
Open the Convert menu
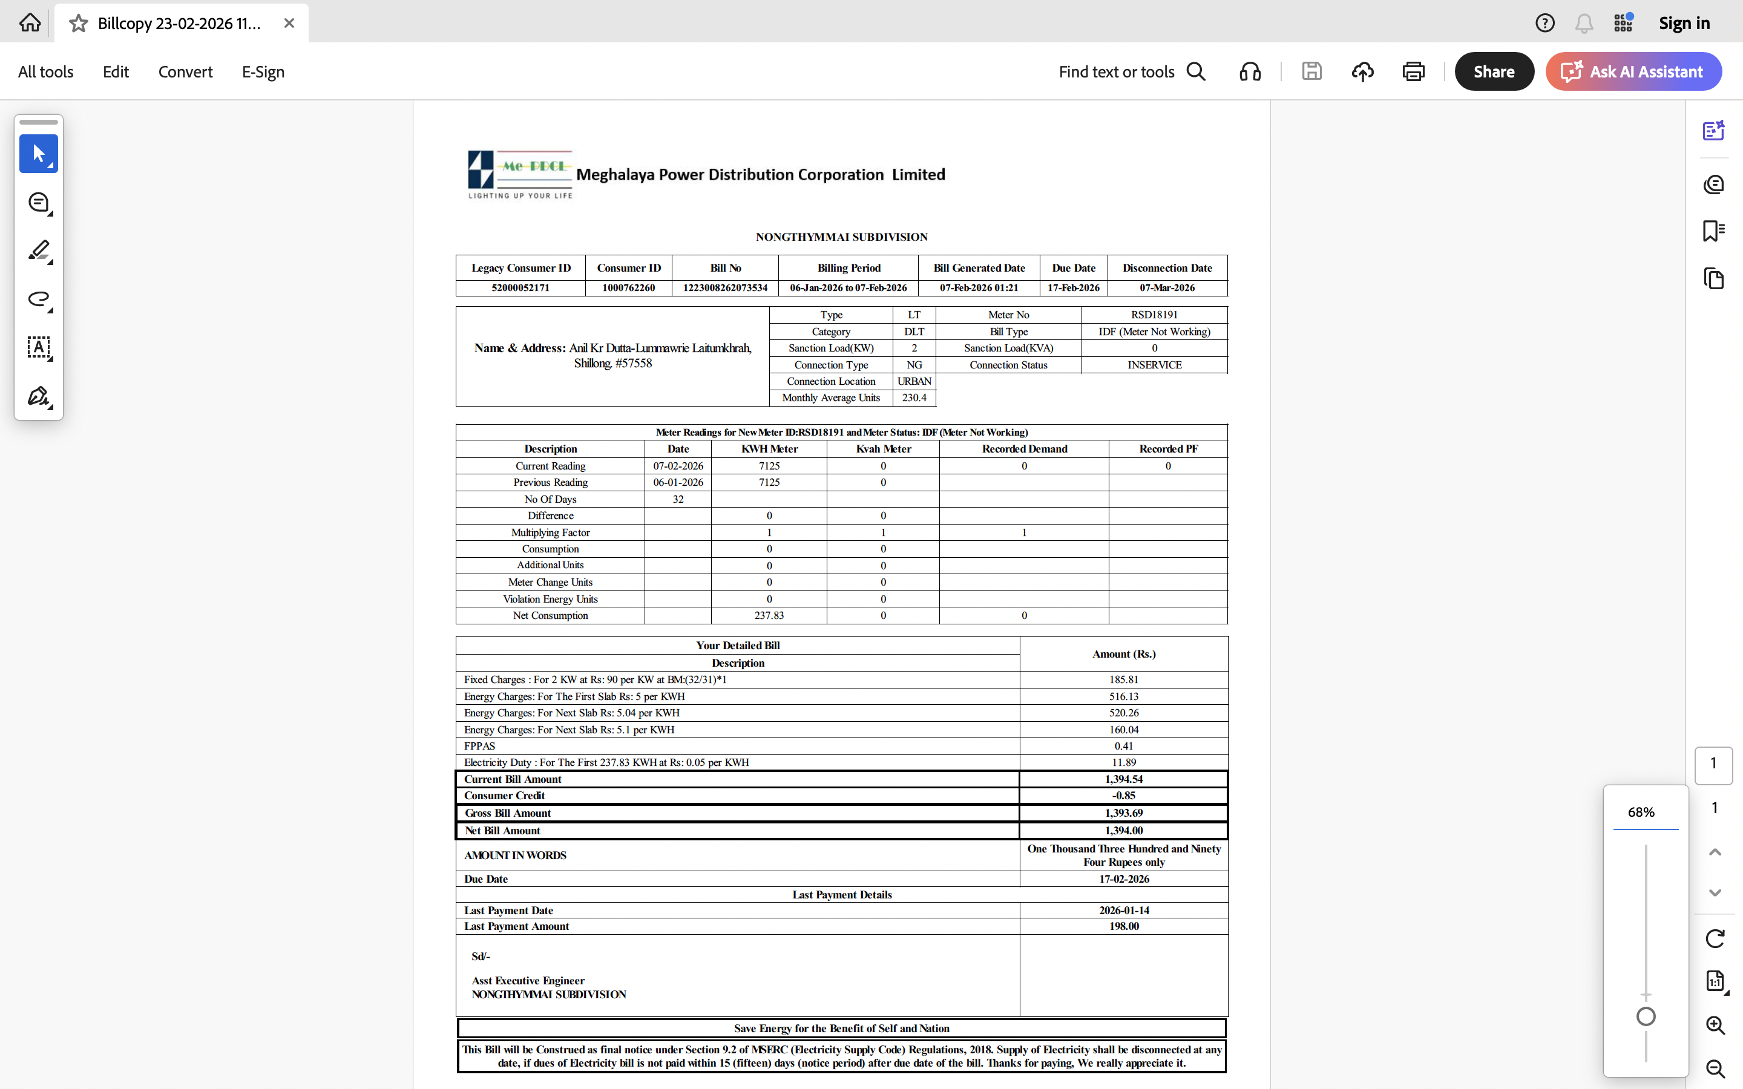(x=185, y=71)
